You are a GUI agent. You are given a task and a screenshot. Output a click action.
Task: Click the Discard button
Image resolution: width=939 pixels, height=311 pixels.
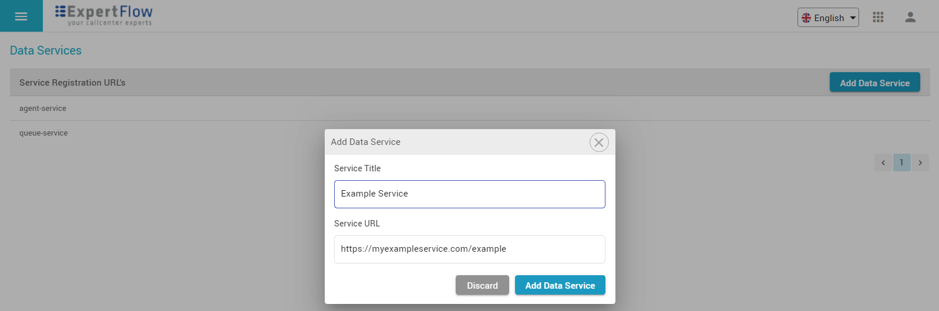tap(482, 285)
